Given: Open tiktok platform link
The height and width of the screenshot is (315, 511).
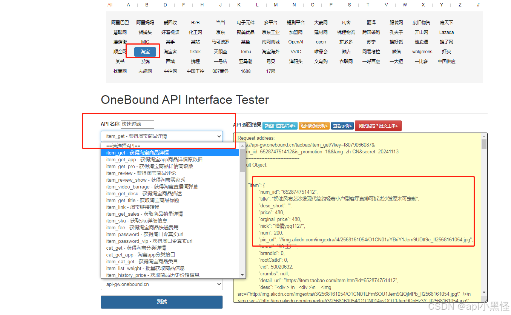Looking at the screenshot, I should [x=195, y=52].
